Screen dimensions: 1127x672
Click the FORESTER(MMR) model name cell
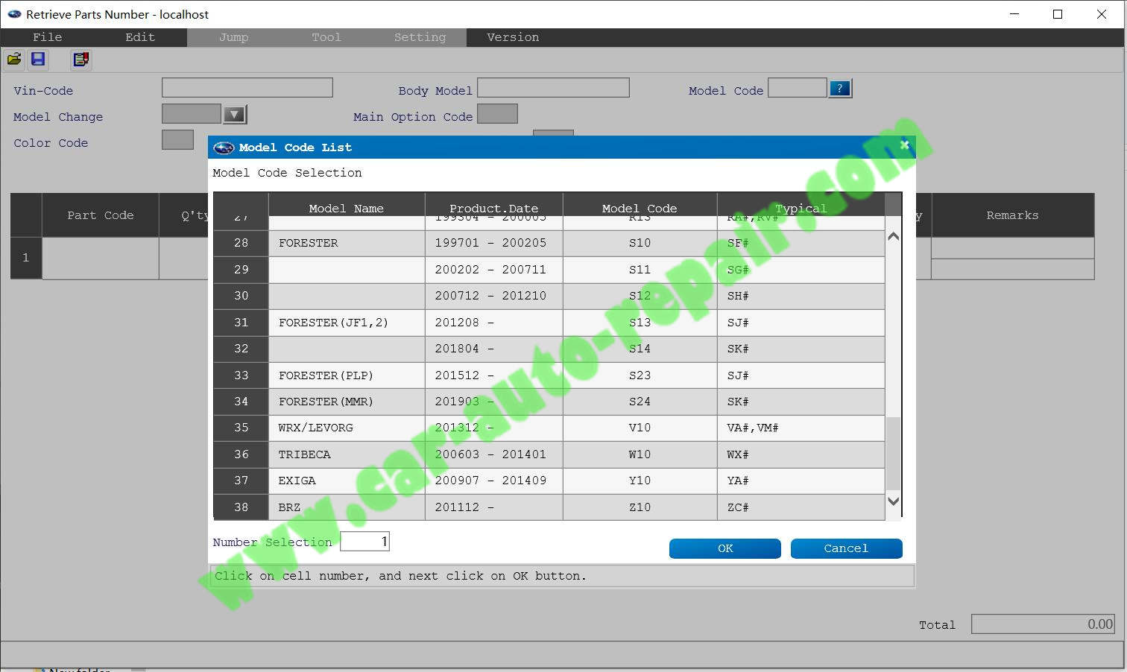coord(347,402)
